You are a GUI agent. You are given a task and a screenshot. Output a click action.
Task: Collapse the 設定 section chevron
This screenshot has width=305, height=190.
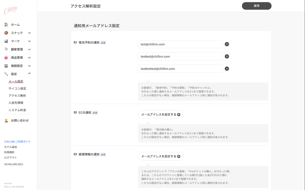[x=29, y=74]
